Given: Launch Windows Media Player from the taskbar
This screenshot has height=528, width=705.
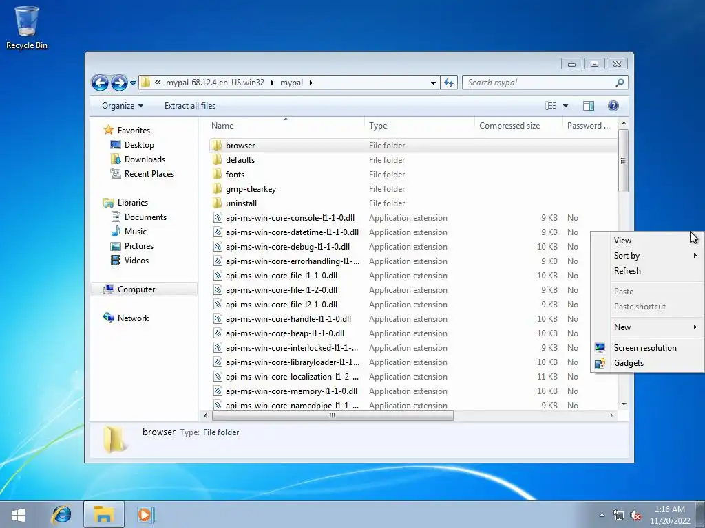Looking at the screenshot, I should [x=145, y=514].
